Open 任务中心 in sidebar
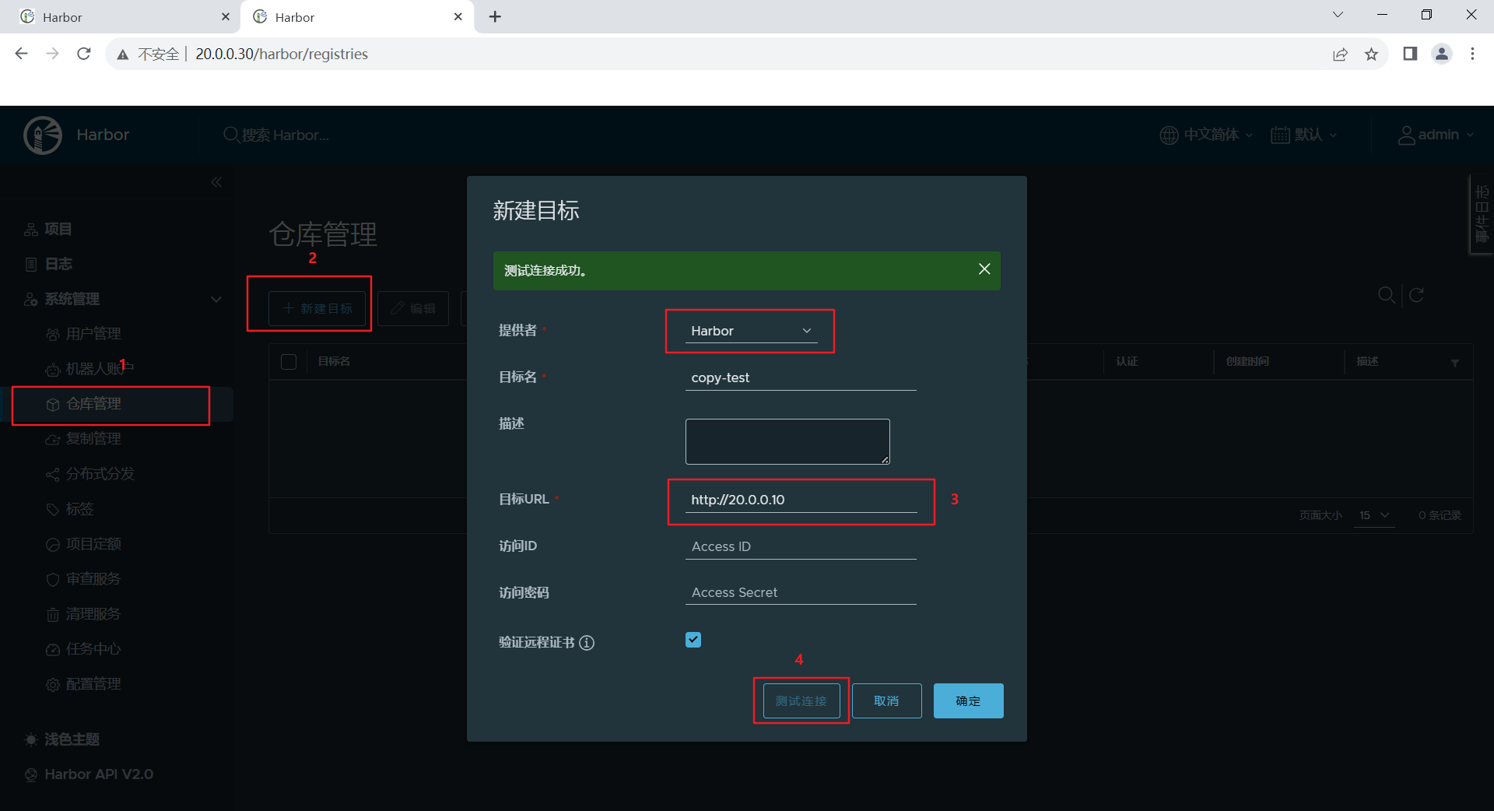The image size is (1494, 811). [x=93, y=649]
